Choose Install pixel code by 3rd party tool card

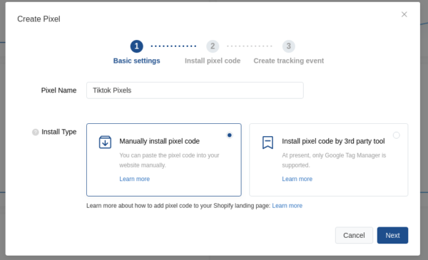(329, 160)
